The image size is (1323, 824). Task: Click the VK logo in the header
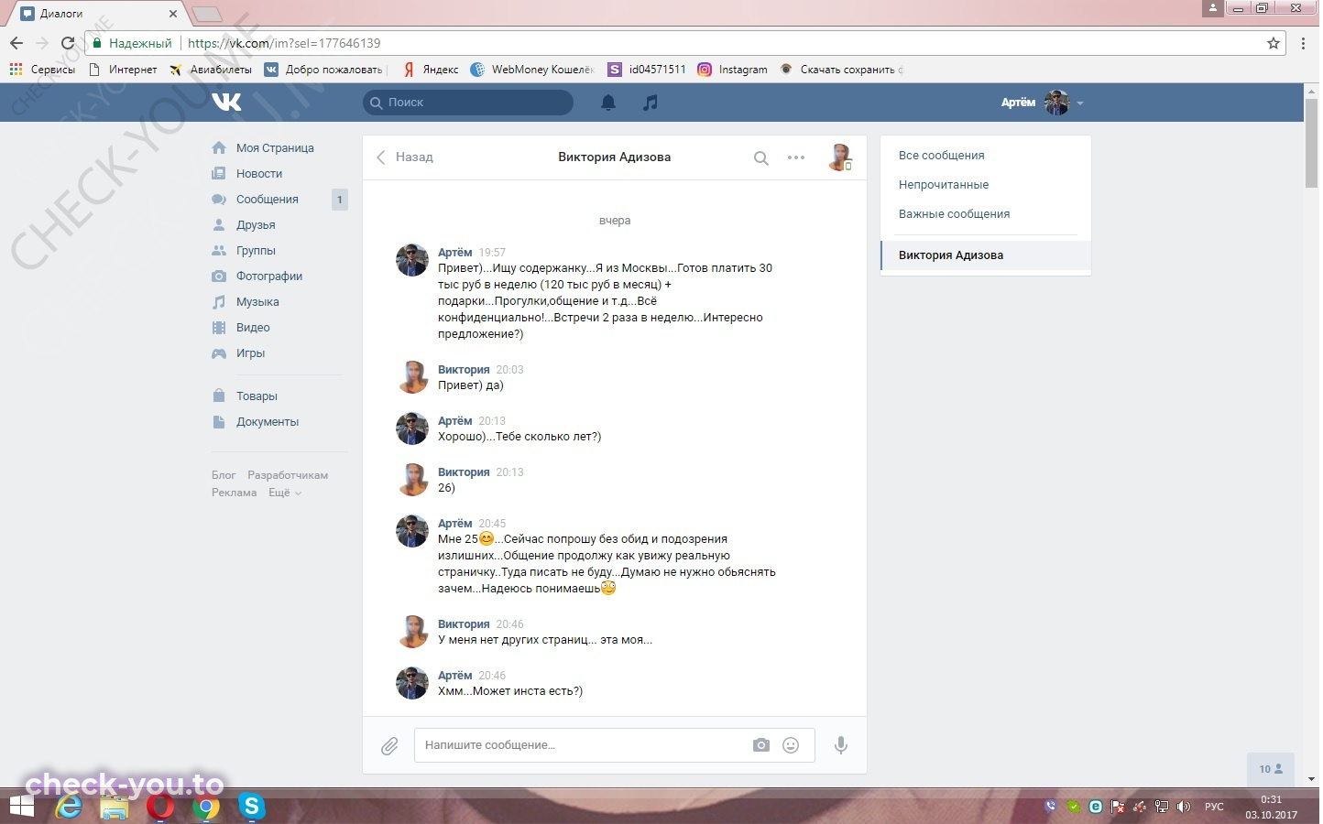(226, 102)
